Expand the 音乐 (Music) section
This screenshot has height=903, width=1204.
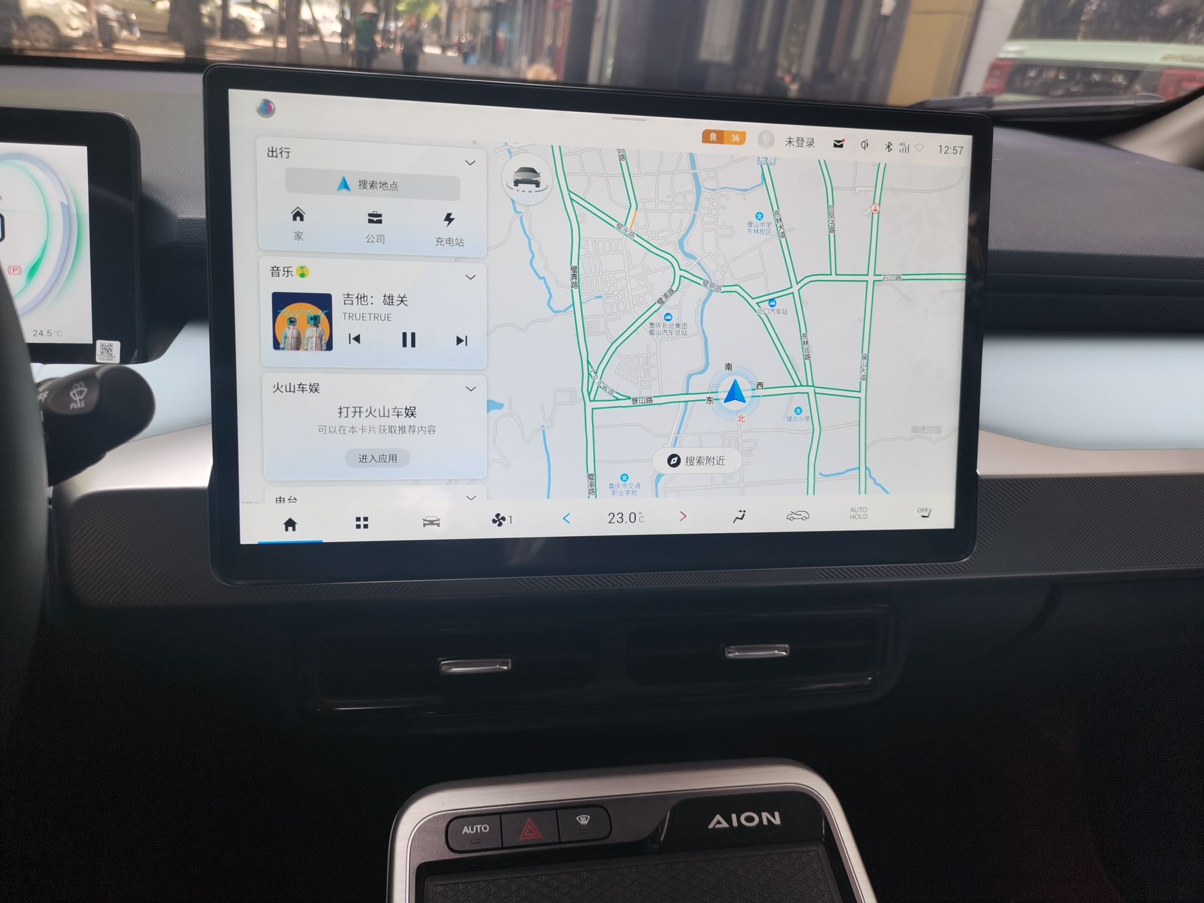[x=472, y=281]
